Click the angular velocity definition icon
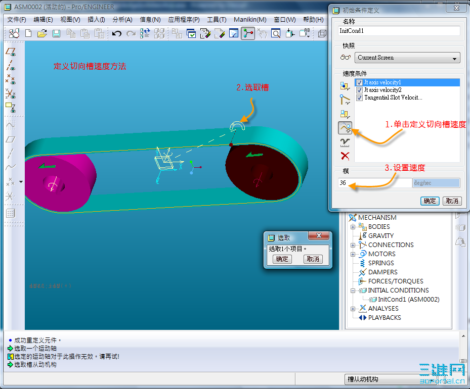This screenshot has width=470, height=389. pos(345,114)
